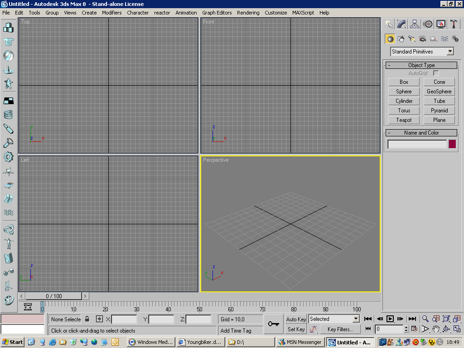Open the Display command panel tab

pos(440,24)
